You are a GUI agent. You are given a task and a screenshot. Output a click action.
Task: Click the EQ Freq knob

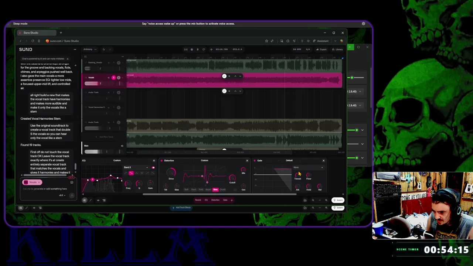click(x=128, y=183)
